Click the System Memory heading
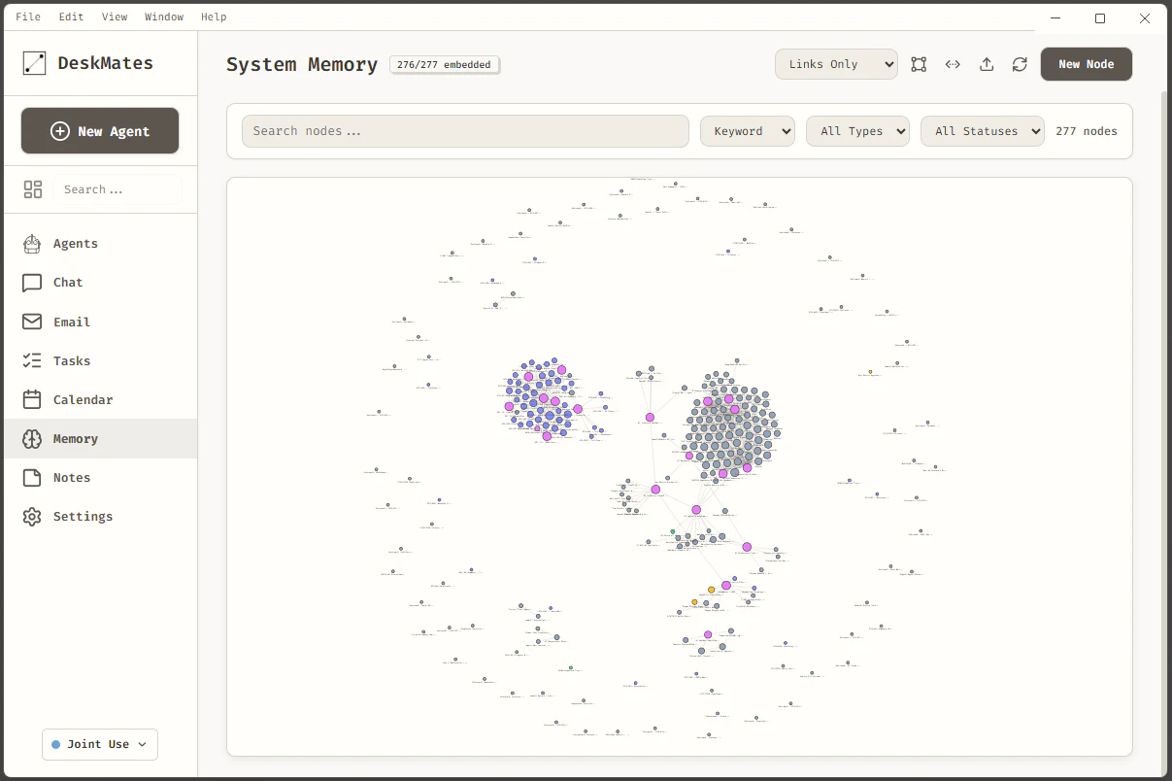The width and height of the screenshot is (1172, 781). tap(302, 65)
